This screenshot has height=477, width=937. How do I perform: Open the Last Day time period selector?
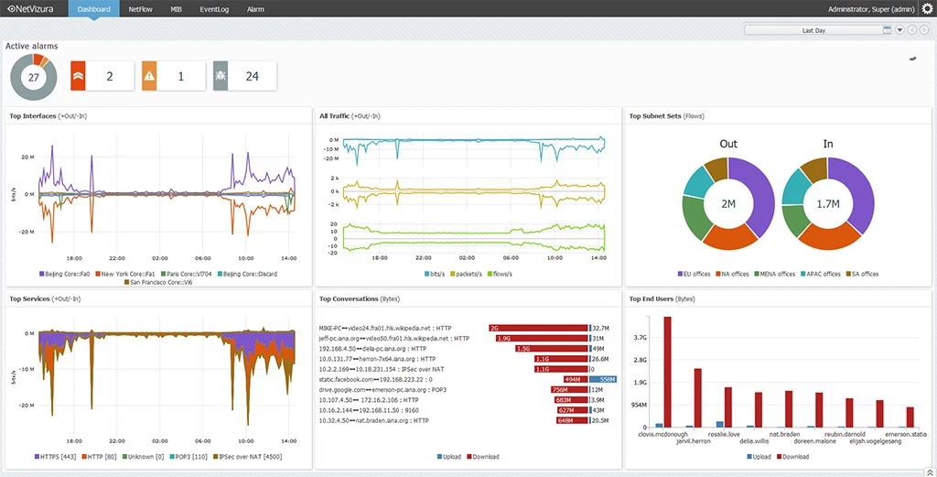813,30
